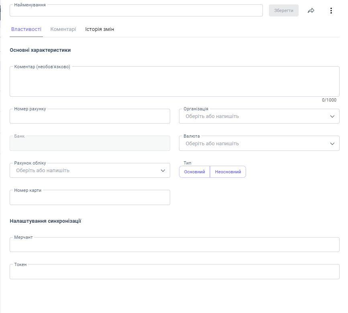This screenshot has height=313, width=348.
Task: Click the Найменування input field
Action: click(136, 11)
